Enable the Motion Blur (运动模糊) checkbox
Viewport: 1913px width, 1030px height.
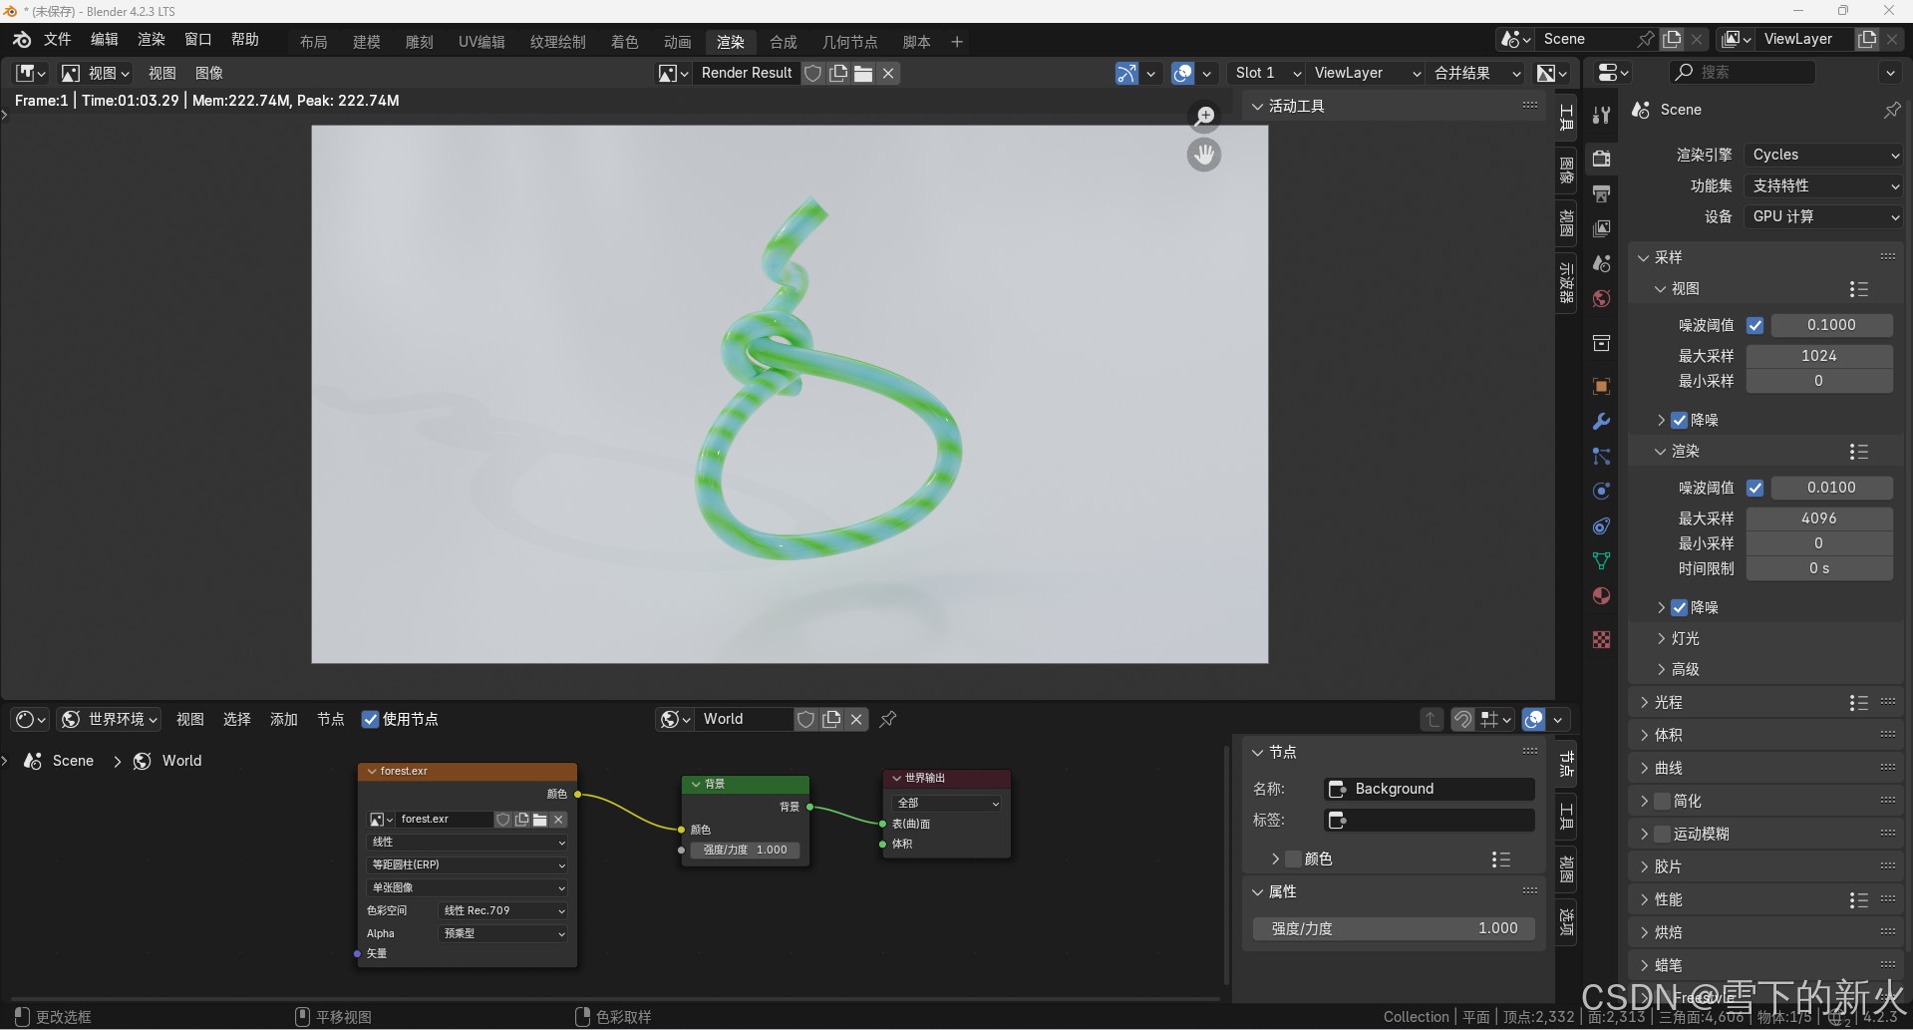(x=1662, y=834)
